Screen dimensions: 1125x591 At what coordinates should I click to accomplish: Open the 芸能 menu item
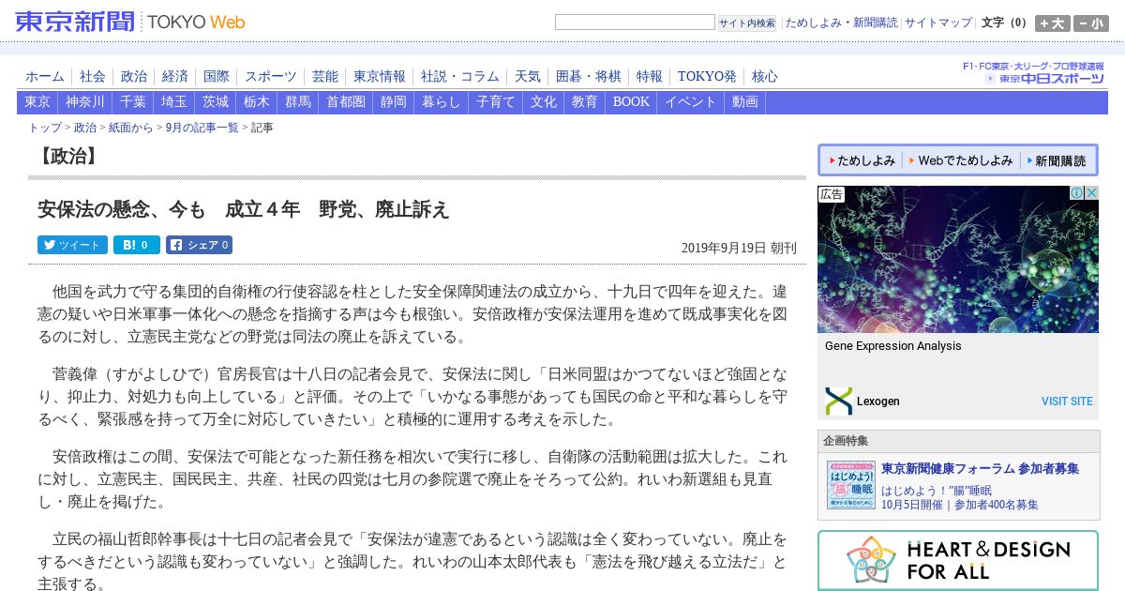point(325,76)
